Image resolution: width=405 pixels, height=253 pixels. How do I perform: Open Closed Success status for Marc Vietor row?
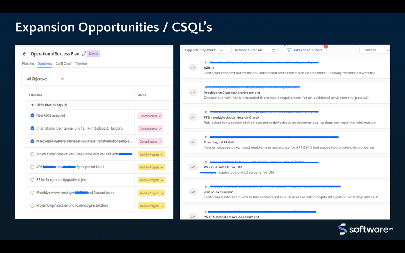pos(150,142)
